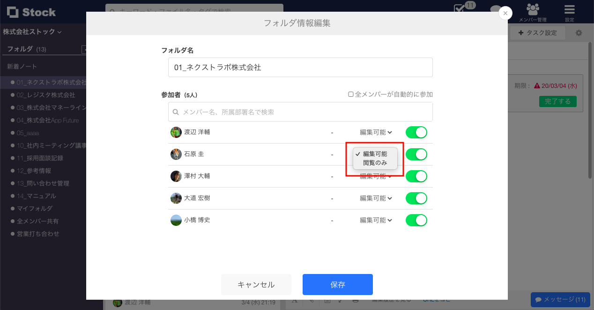The height and width of the screenshot is (310, 594).
Task: Open permission dropdown for 渡辺 洋輔
Action: (x=376, y=132)
